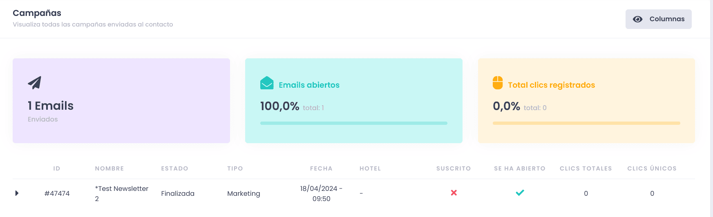The height and width of the screenshot is (217, 713).
Task: Click the Emails abiertos progress bar
Action: coord(354,123)
